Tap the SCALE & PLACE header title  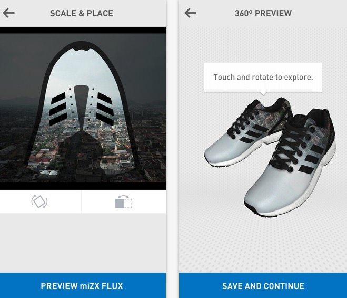82,13
